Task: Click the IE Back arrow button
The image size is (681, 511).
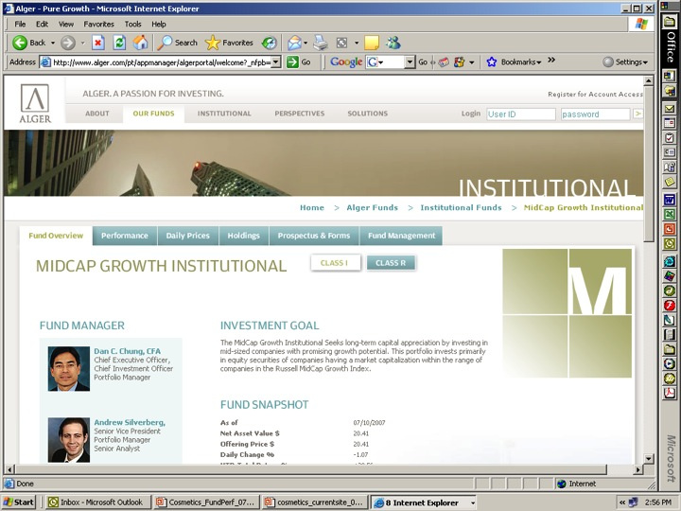Action: click(x=20, y=43)
